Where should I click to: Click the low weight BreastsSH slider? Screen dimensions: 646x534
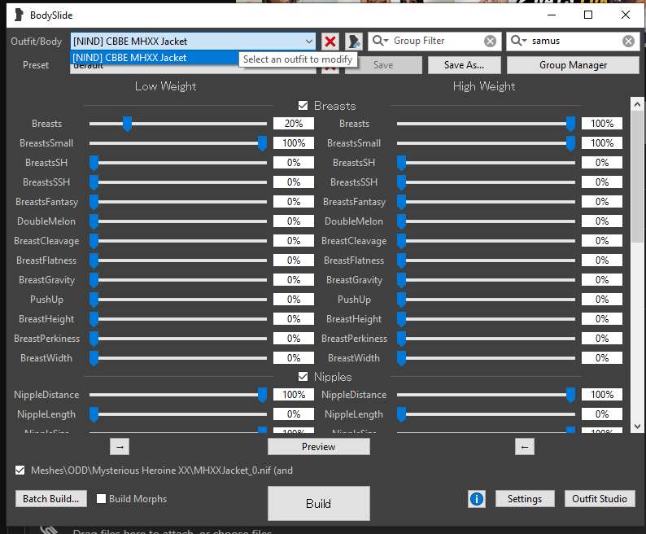(x=178, y=163)
